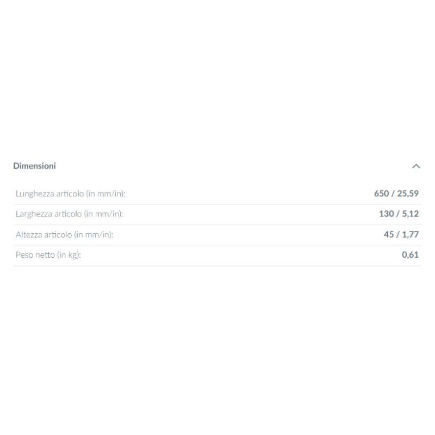Click the '(in kg)' unit text
Image resolution: width=435 pixels, height=435 pixels.
[x=69, y=254]
